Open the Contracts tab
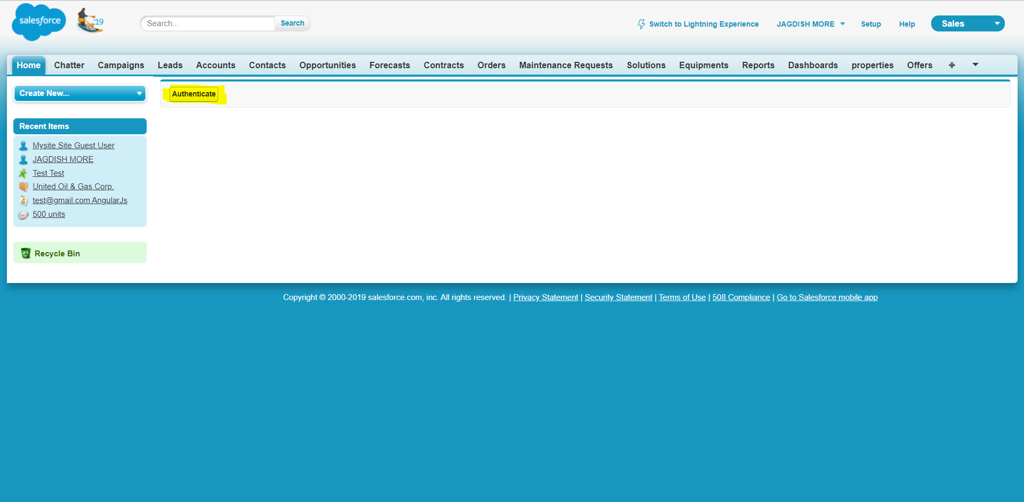This screenshot has height=502, width=1024. point(444,65)
